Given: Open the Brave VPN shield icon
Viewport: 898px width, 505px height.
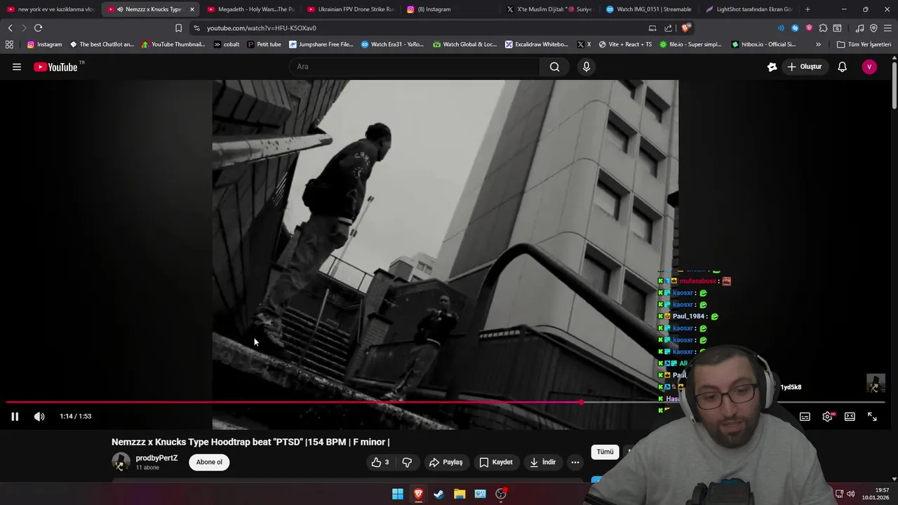Looking at the screenshot, I should click(873, 28).
